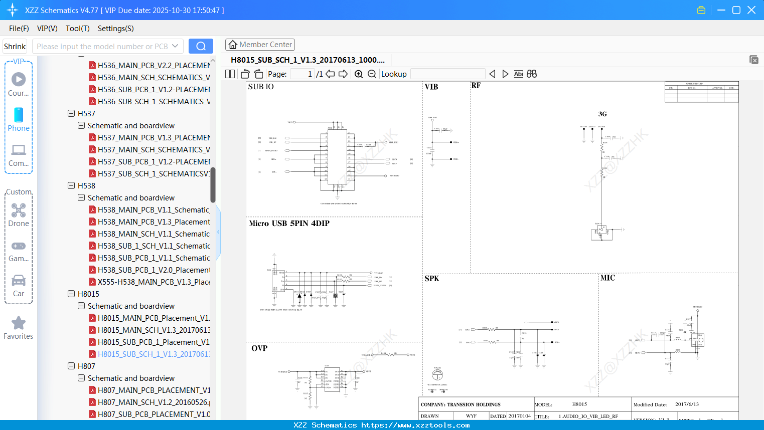Rotate the page counterclockwise

coord(244,74)
